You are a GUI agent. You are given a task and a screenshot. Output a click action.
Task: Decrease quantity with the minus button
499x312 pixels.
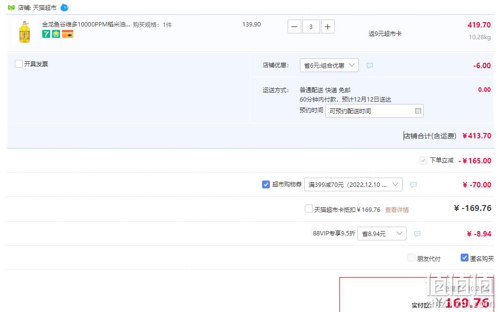pos(294,26)
